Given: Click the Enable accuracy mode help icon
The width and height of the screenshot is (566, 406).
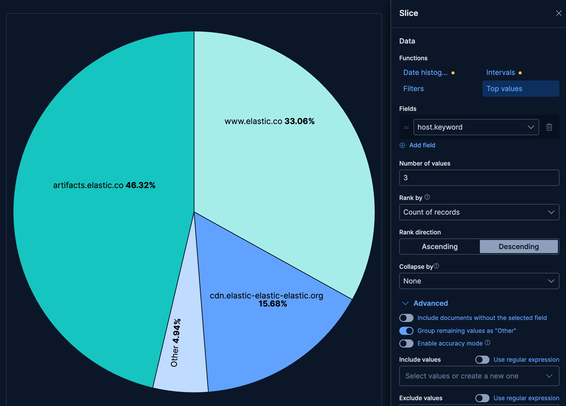Looking at the screenshot, I should click(x=487, y=343).
